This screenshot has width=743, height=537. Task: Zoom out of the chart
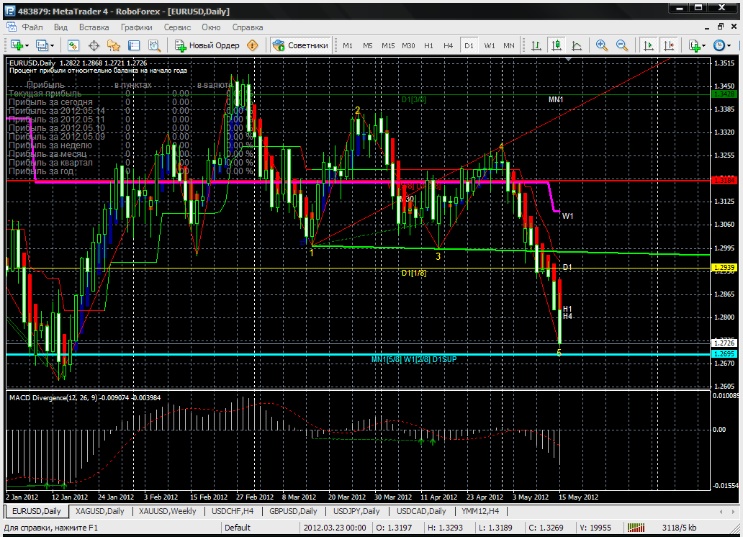622,45
